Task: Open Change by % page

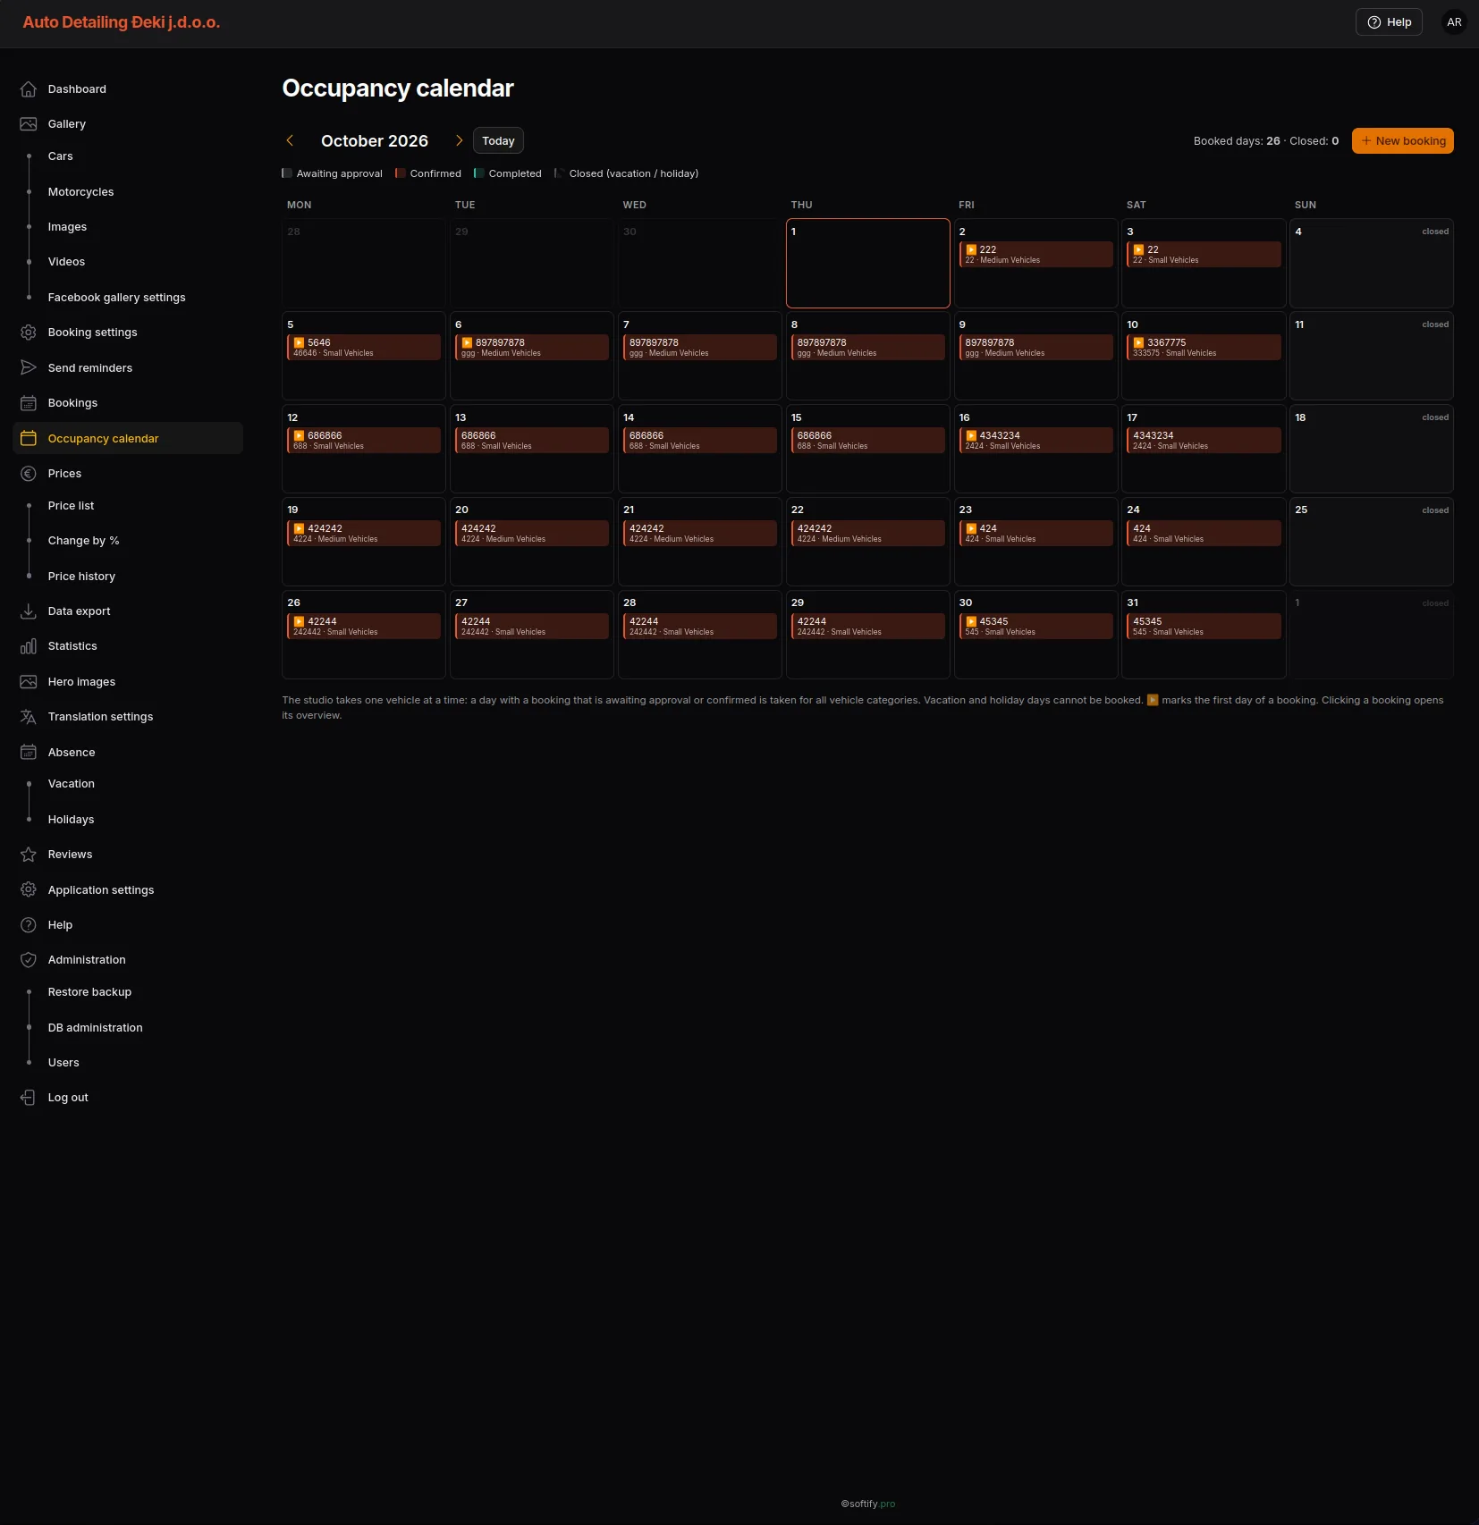Action: [x=83, y=541]
